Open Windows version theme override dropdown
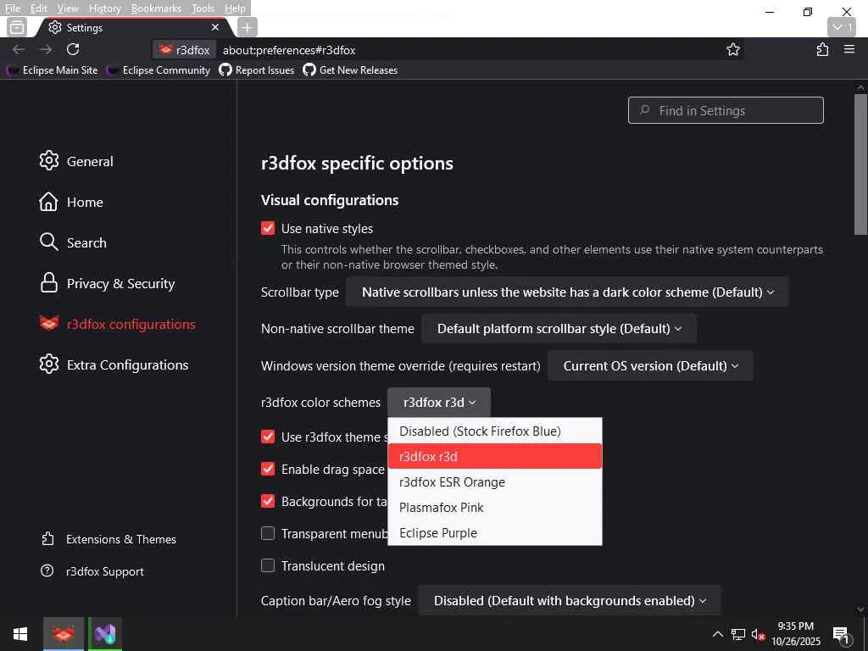Viewport: 868px width, 651px height. tap(650, 366)
